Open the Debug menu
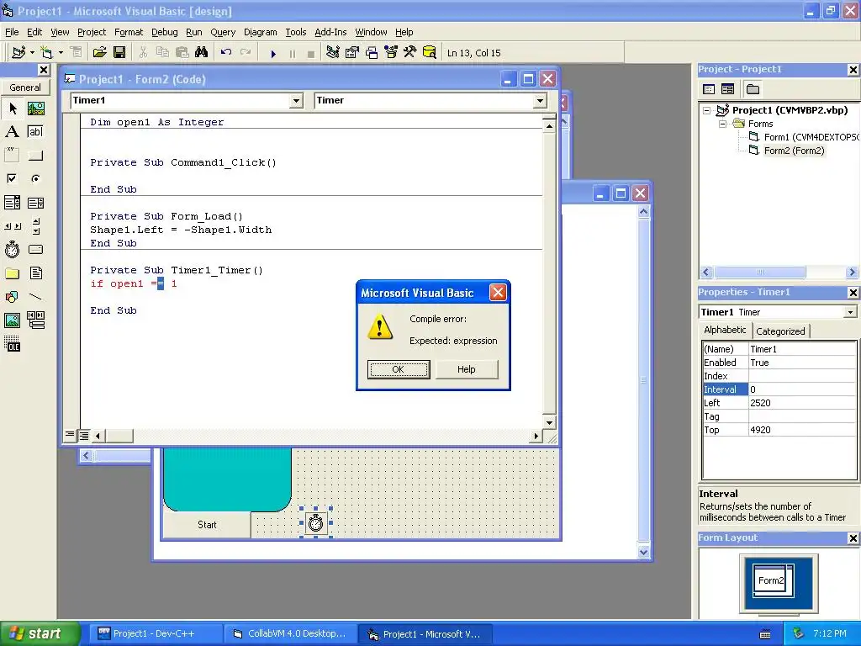 (x=164, y=32)
